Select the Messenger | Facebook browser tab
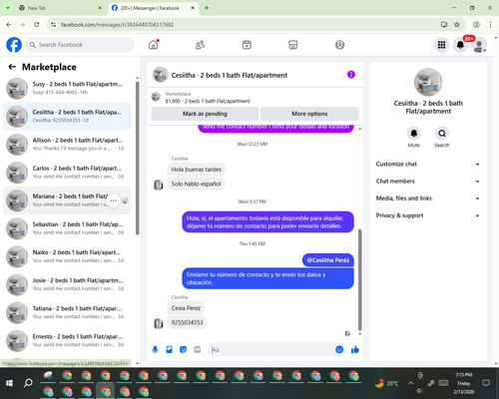This screenshot has height=399, width=499. (153, 8)
